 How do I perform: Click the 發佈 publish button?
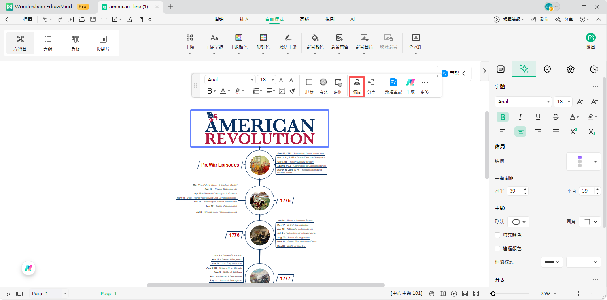(x=539, y=19)
